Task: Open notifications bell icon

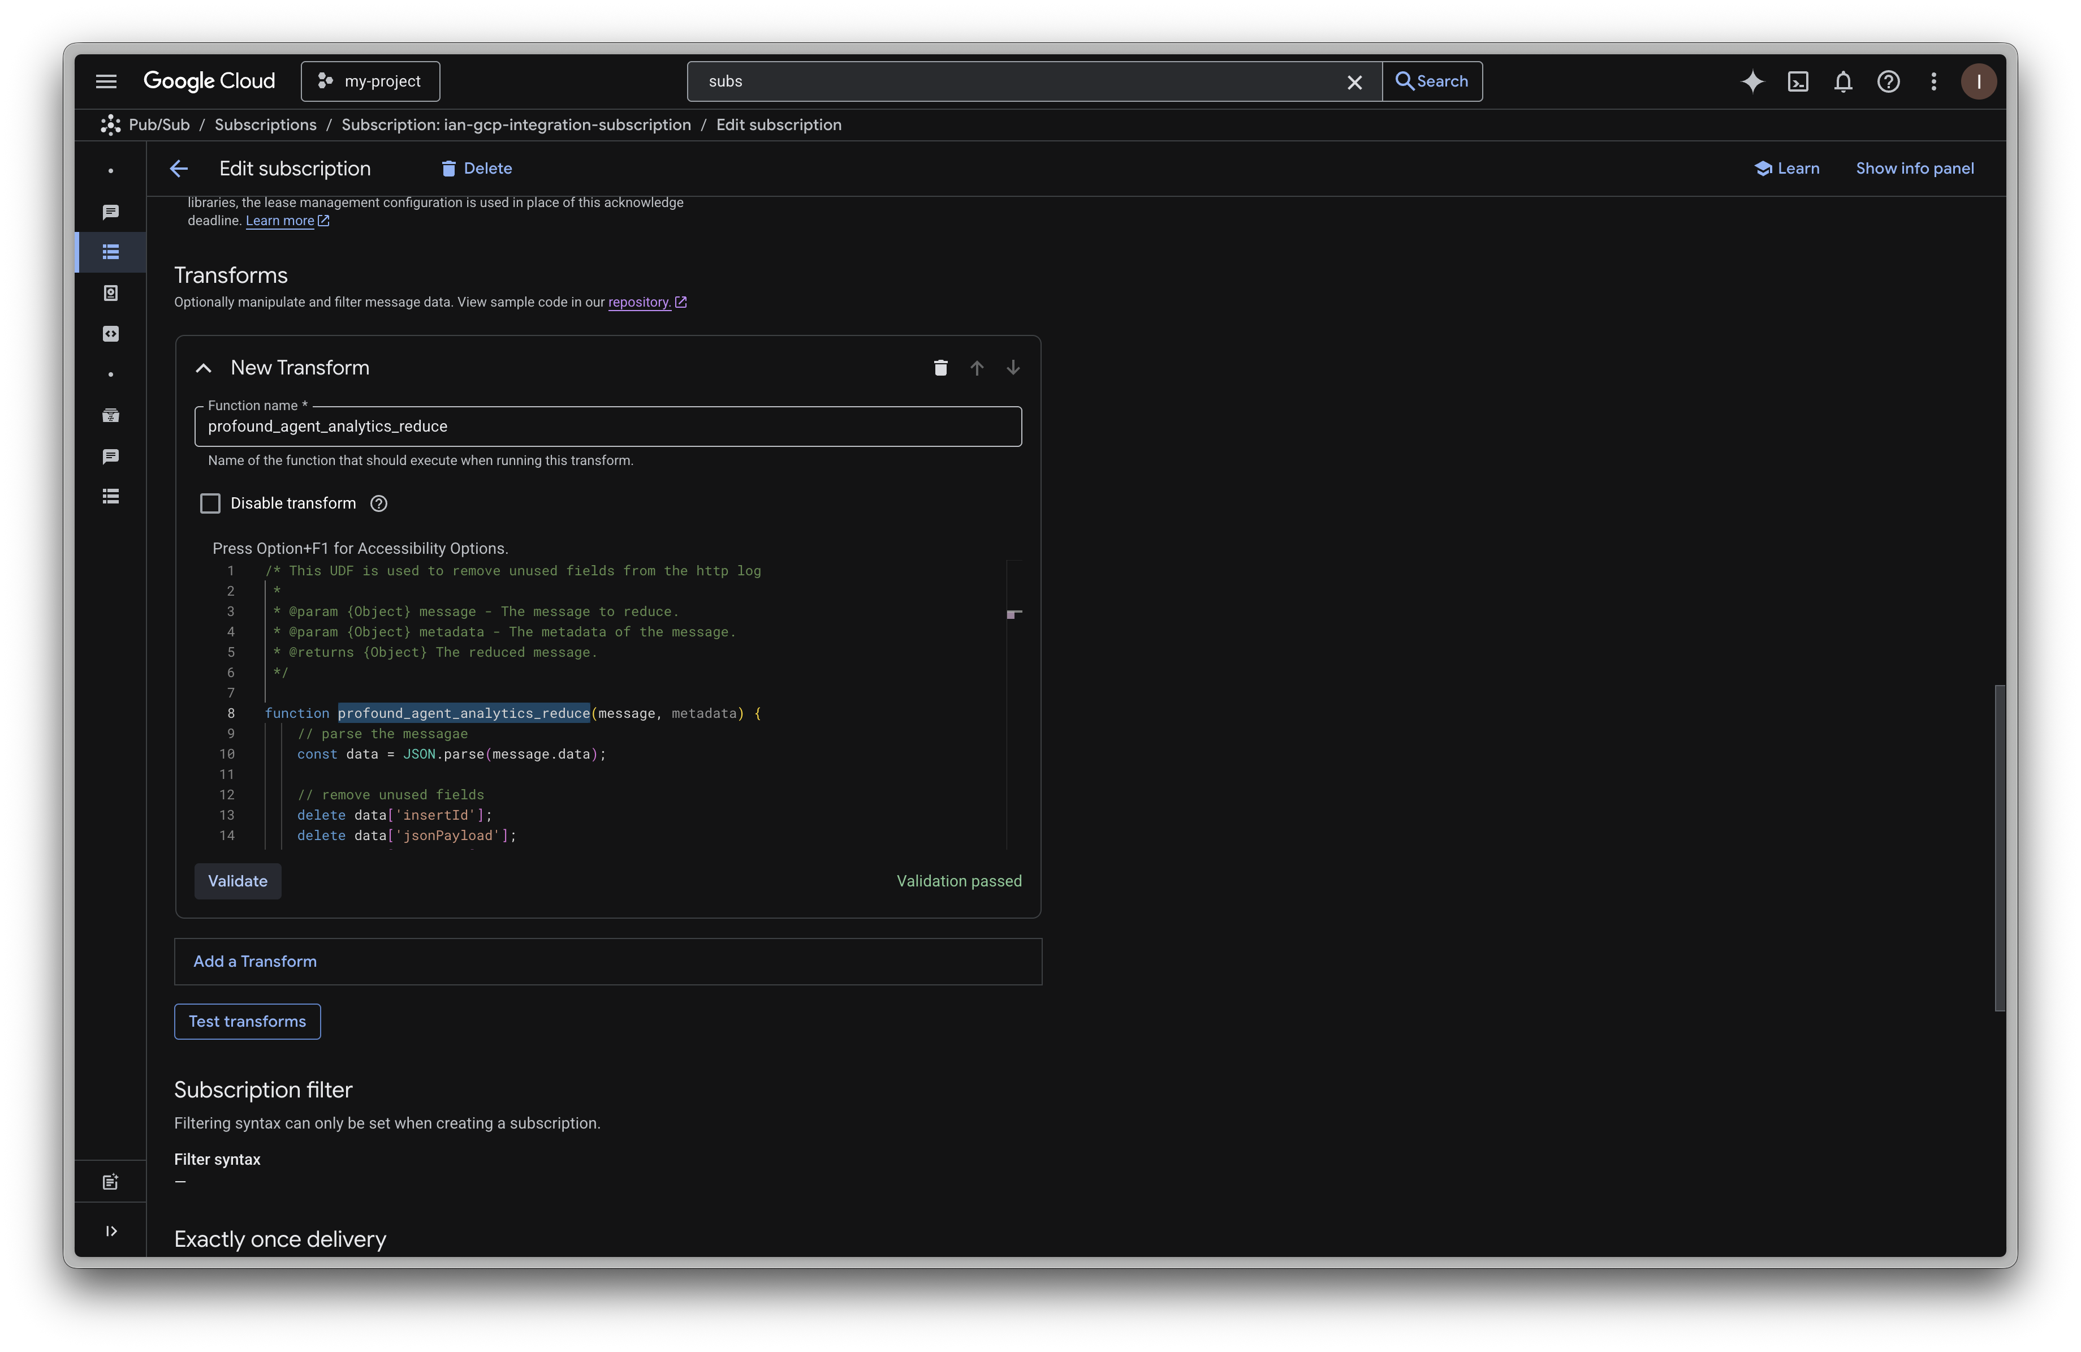Action: click(x=1843, y=81)
